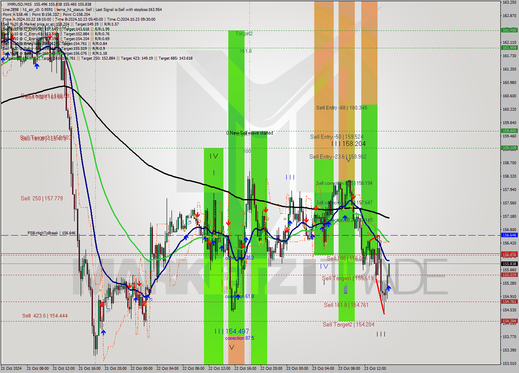Image resolution: width=519 pixels, height=373 pixels.
Task: Select the 'Sell 423.6 | 154.444' label
Action: click(45, 316)
